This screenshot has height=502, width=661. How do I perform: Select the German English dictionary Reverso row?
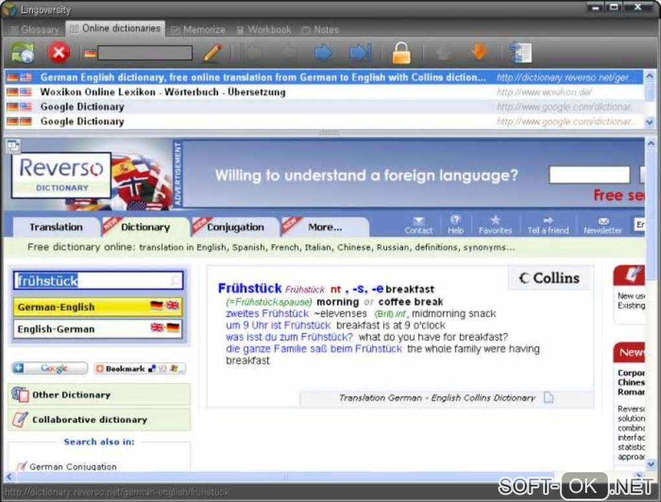[x=324, y=77]
